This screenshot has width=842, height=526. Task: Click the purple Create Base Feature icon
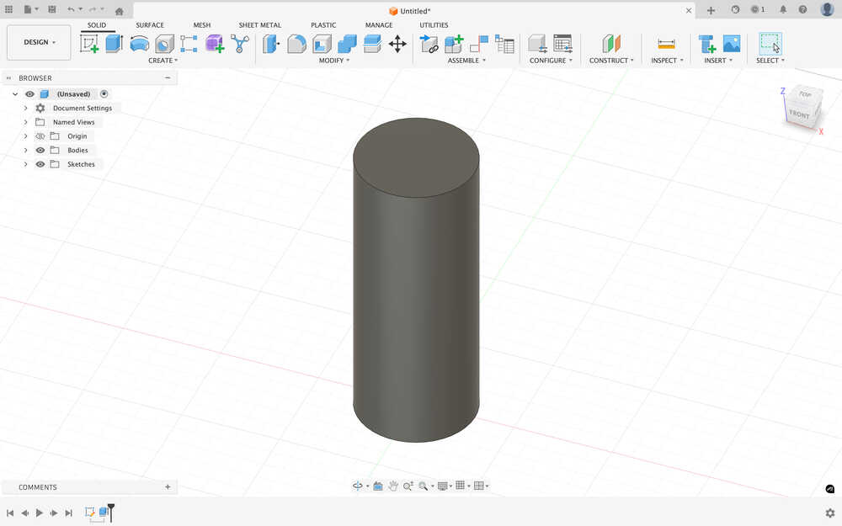click(x=214, y=44)
